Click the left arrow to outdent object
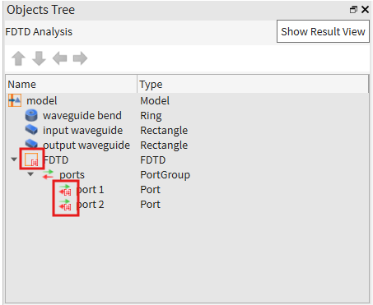Image resolution: width=373 pixels, height=305 pixels. (59, 58)
